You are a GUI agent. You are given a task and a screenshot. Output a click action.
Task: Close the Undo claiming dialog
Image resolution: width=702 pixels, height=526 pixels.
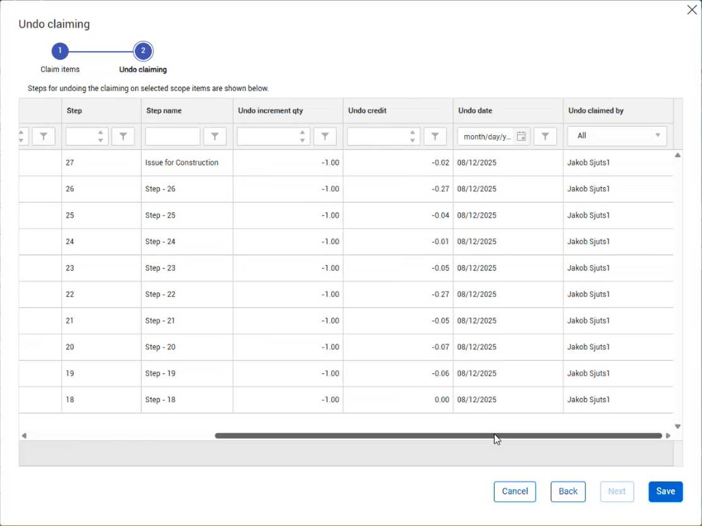(x=692, y=10)
